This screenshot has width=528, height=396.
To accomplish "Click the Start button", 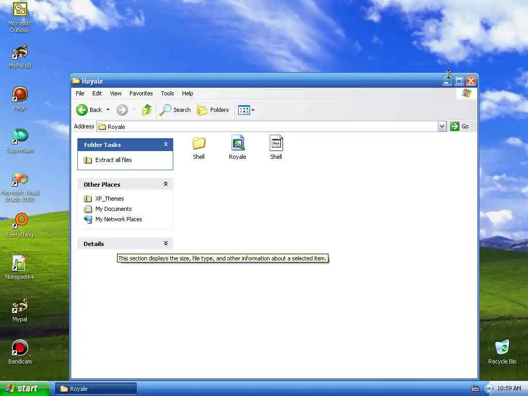I will coord(25,389).
